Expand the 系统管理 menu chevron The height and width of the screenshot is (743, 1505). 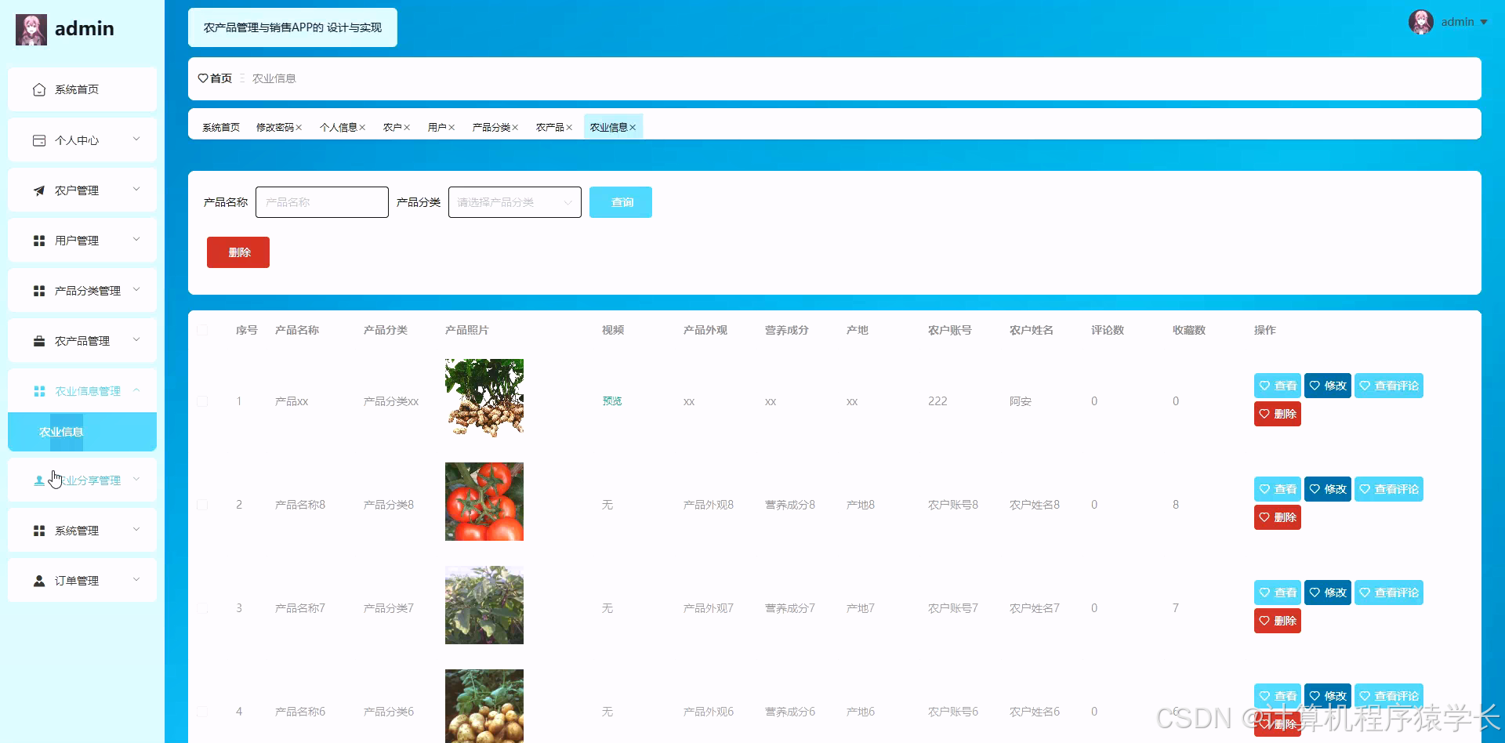tap(136, 530)
